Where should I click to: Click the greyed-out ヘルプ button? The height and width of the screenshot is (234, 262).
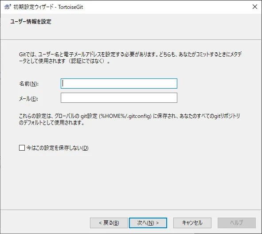pyautogui.click(x=237, y=223)
